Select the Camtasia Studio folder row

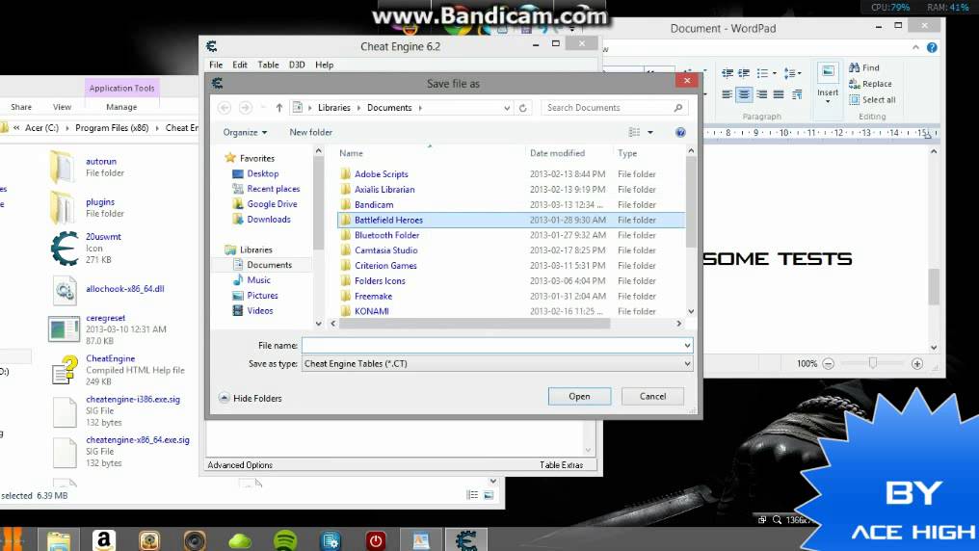[x=511, y=250]
